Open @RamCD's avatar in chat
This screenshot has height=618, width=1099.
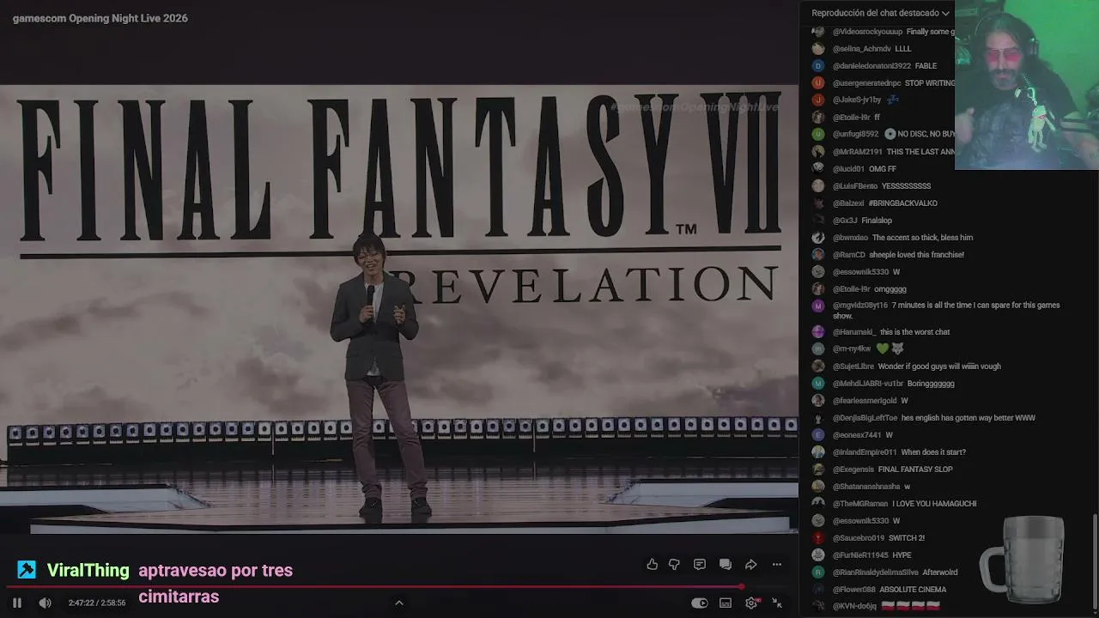[818, 255]
